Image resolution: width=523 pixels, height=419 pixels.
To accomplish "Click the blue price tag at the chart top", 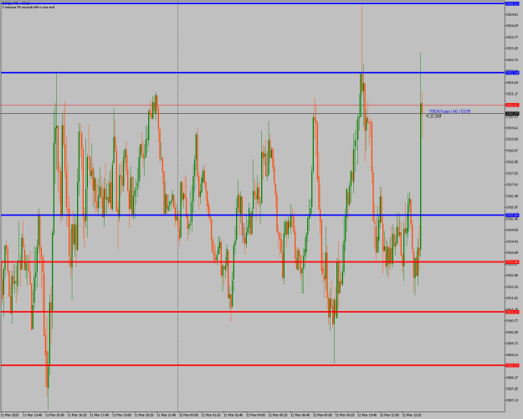I will click(x=512, y=3).
